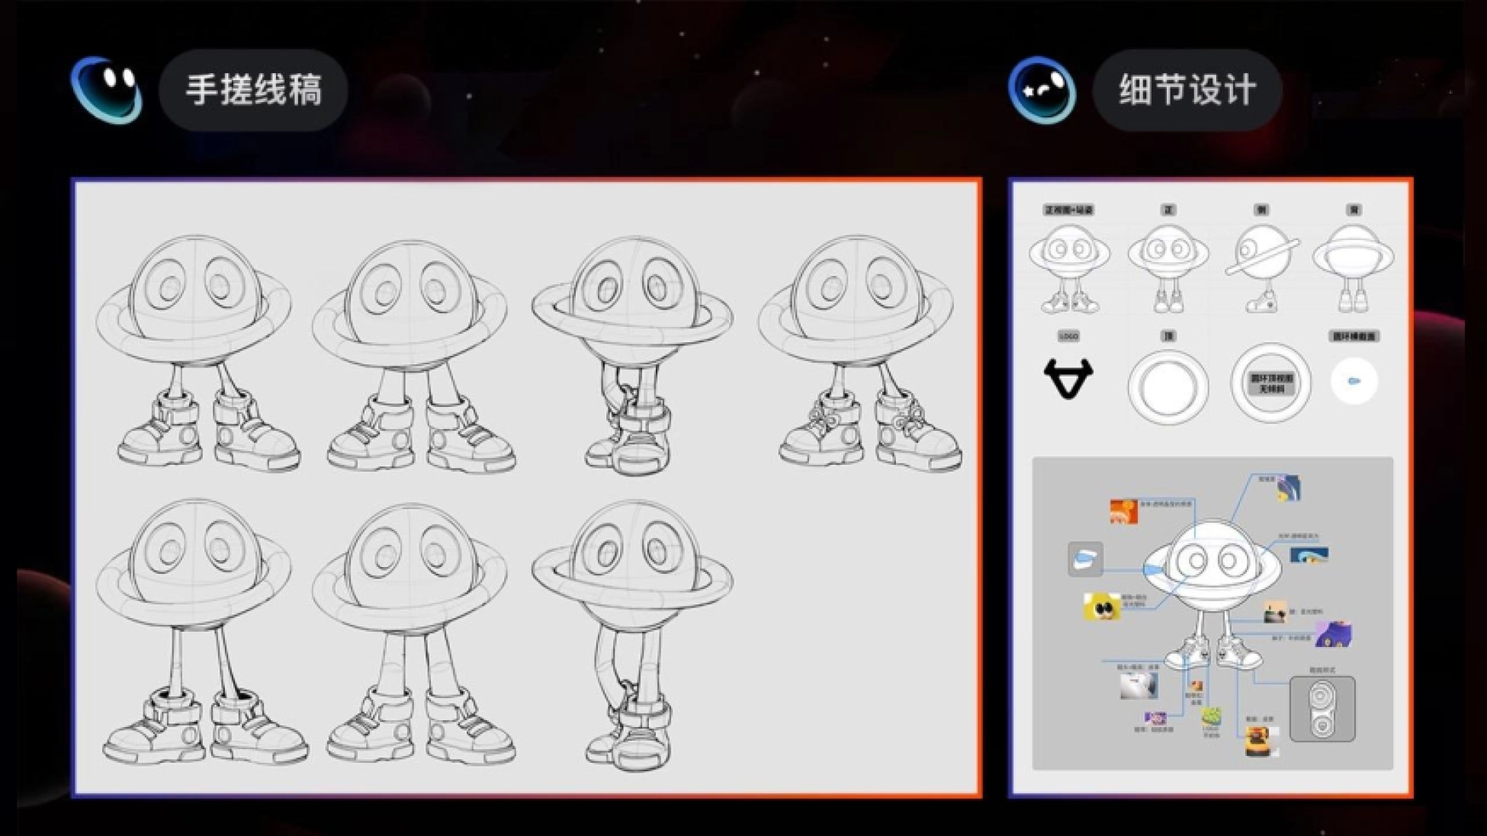Click the 正视图+站姿 label

click(1068, 210)
